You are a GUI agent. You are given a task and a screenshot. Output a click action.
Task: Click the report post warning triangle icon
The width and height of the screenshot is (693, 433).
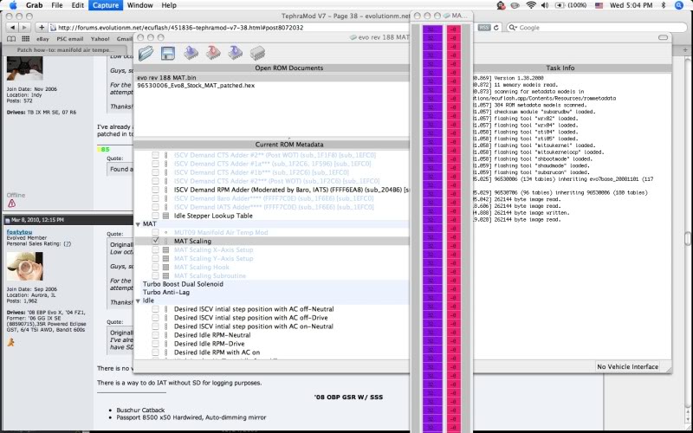tap(11, 204)
